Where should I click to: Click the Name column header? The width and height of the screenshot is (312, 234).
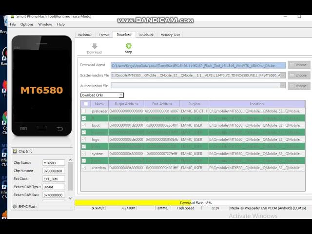tap(99, 104)
